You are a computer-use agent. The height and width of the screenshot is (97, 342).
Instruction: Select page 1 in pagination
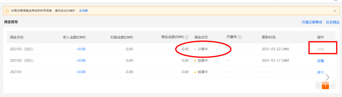tap(325, 85)
